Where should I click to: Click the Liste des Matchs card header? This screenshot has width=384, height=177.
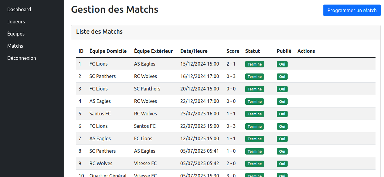point(99,32)
